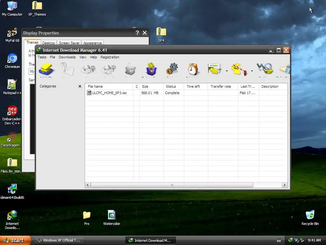Click the IDM system tray icon
This screenshot has width=326, height=245.
(291, 240)
